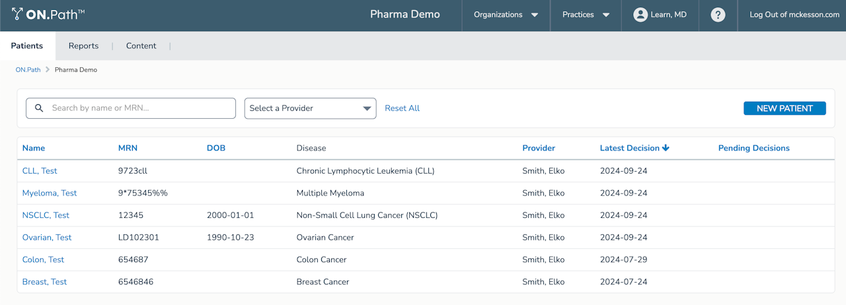Click the user profile avatar icon
The height and width of the screenshot is (305, 846).
click(x=640, y=15)
